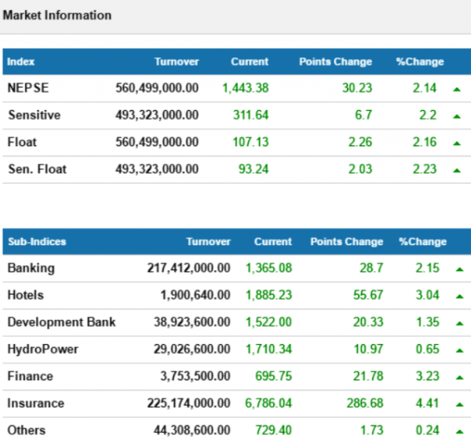Click Finance turnover 3,753,500.00

[195, 376]
